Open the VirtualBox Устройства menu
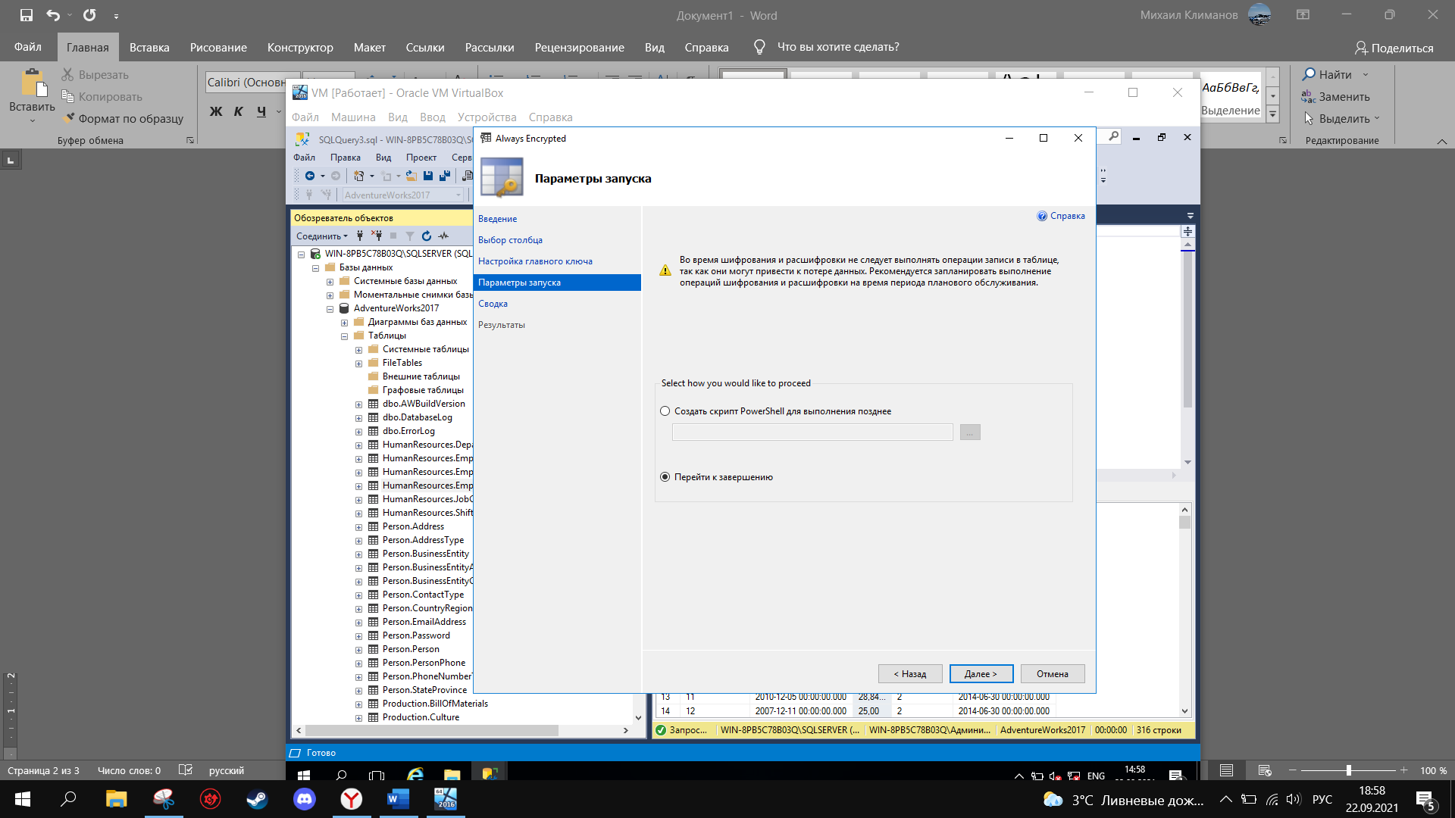 point(487,117)
